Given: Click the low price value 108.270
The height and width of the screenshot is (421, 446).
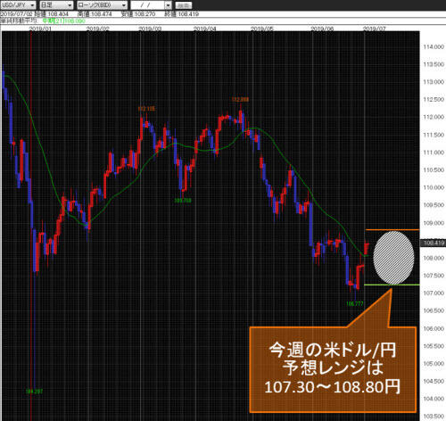Looking at the screenshot, I should [x=145, y=14].
